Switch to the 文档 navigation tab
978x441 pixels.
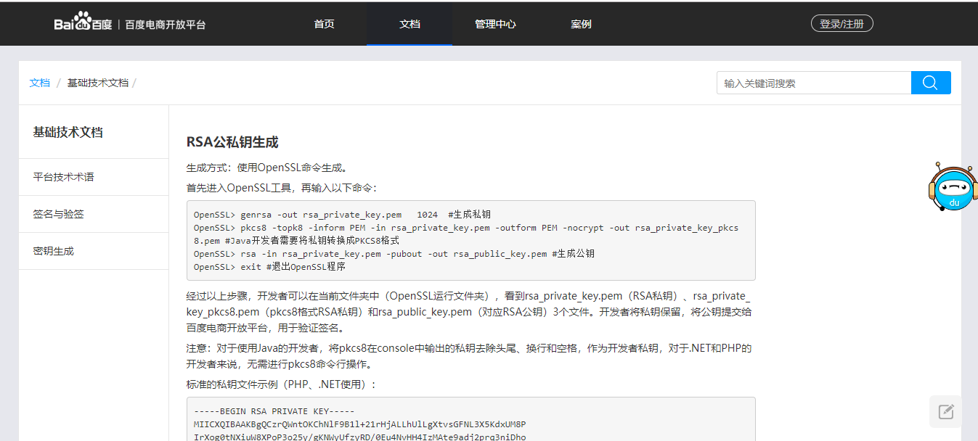(x=409, y=24)
